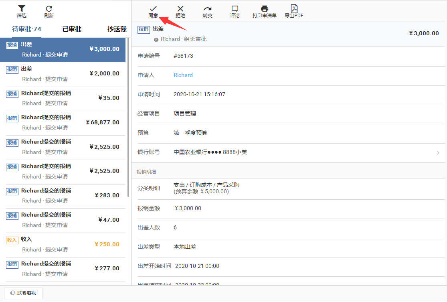Viewport: 447px width, 302px height.
Task: Open the 收入 ¥250.00 item
Action: 63,245
